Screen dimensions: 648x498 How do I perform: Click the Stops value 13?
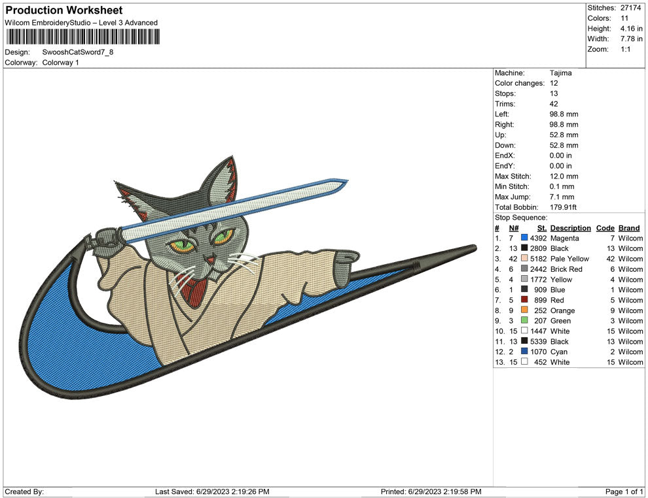(554, 93)
